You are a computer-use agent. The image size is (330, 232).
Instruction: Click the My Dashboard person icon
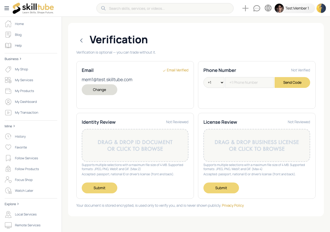[x=8, y=102]
